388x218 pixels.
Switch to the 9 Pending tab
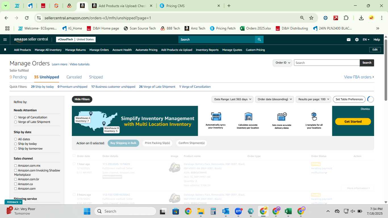(x=18, y=77)
